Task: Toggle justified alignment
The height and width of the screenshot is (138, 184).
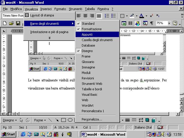Action: [99, 16]
